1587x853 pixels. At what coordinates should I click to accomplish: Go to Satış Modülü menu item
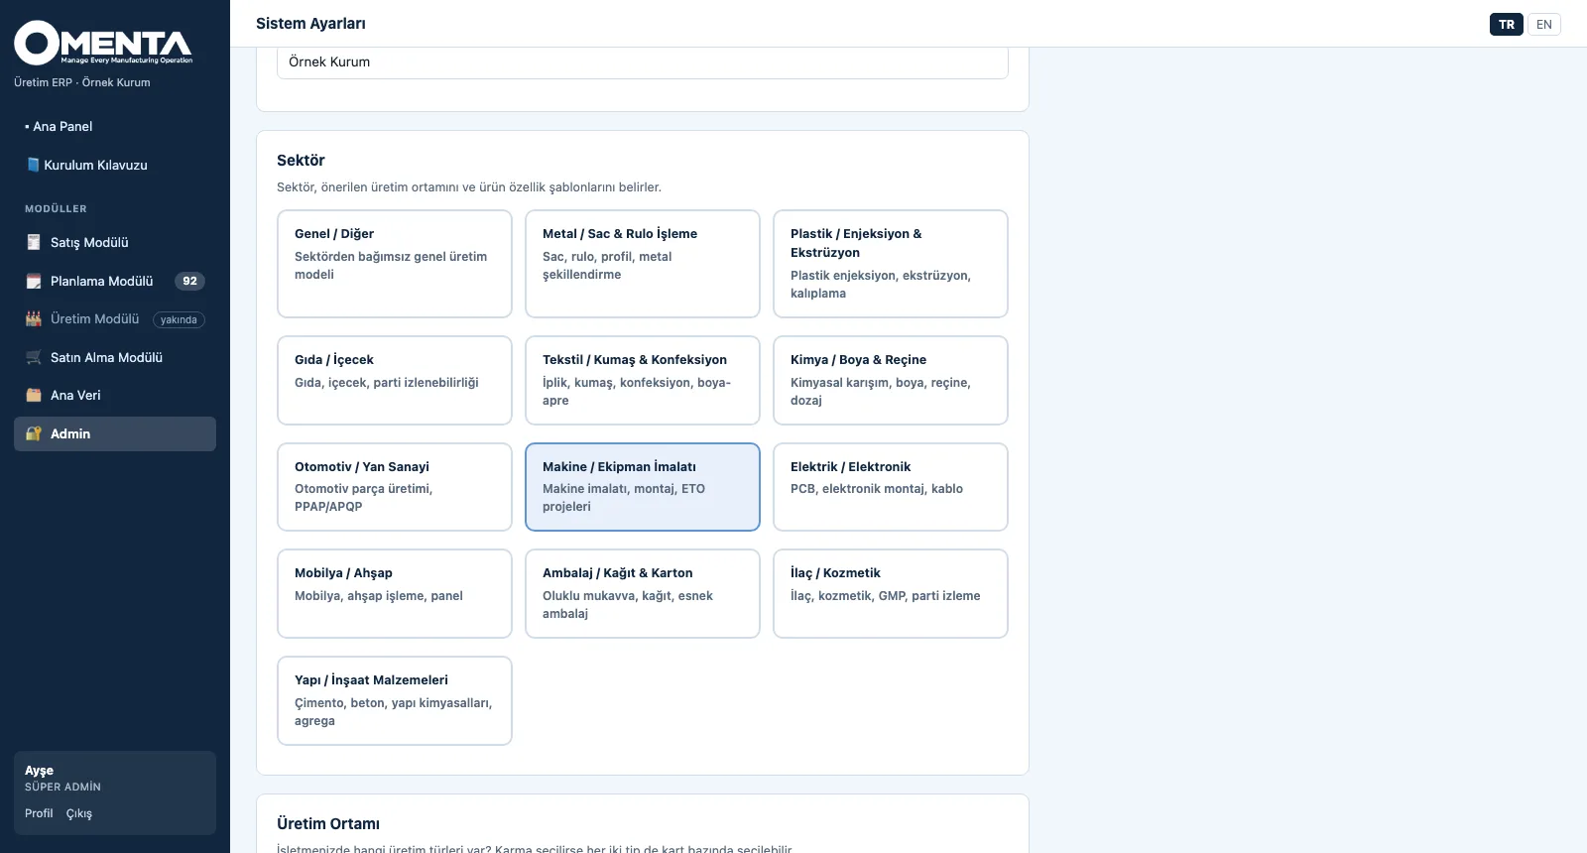pyautogui.click(x=115, y=242)
